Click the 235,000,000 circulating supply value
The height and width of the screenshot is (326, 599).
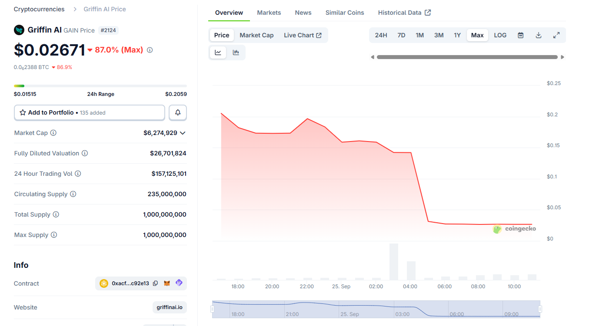pyautogui.click(x=167, y=194)
